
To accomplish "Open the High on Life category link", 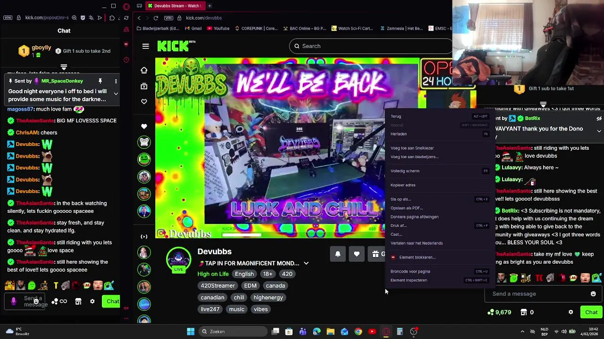I will pyautogui.click(x=213, y=274).
